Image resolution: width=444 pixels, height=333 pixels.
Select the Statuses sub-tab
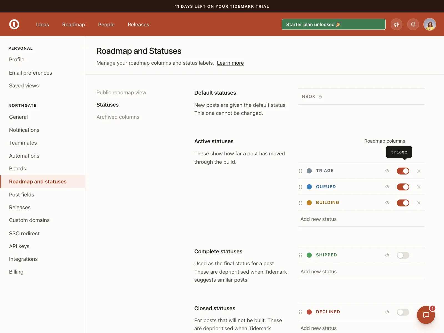click(x=107, y=105)
